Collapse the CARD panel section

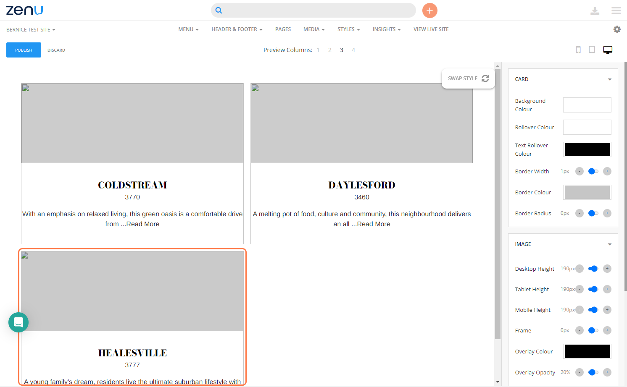(x=563, y=79)
